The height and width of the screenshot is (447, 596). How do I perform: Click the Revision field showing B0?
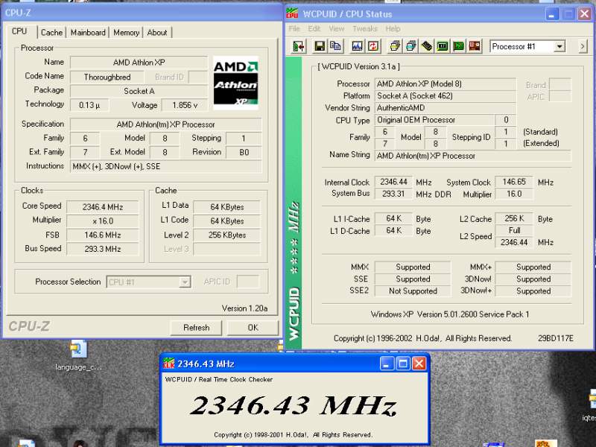244,153
